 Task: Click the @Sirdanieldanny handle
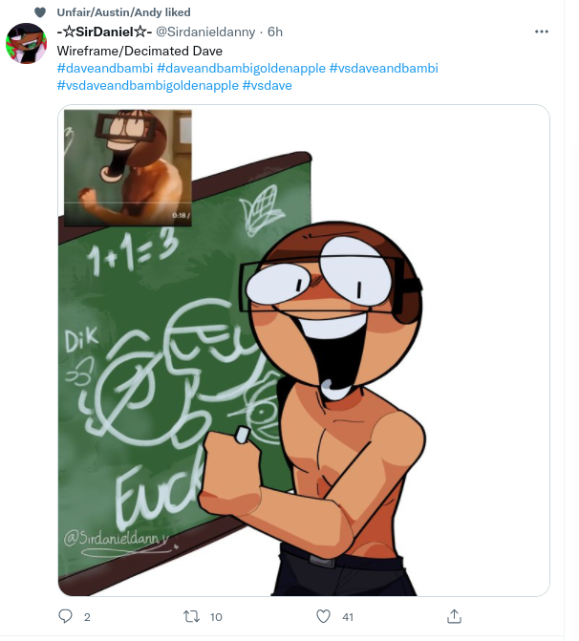coord(205,32)
